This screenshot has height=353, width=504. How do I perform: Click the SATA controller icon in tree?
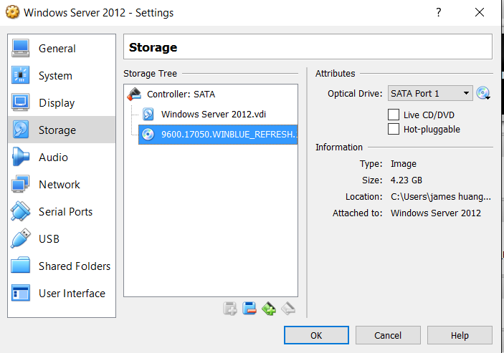[134, 94]
